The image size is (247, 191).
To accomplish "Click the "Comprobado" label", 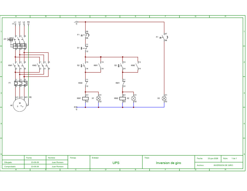I will coord(10,167).
